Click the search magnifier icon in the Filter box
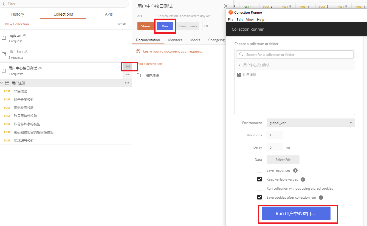 click(3, 4)
